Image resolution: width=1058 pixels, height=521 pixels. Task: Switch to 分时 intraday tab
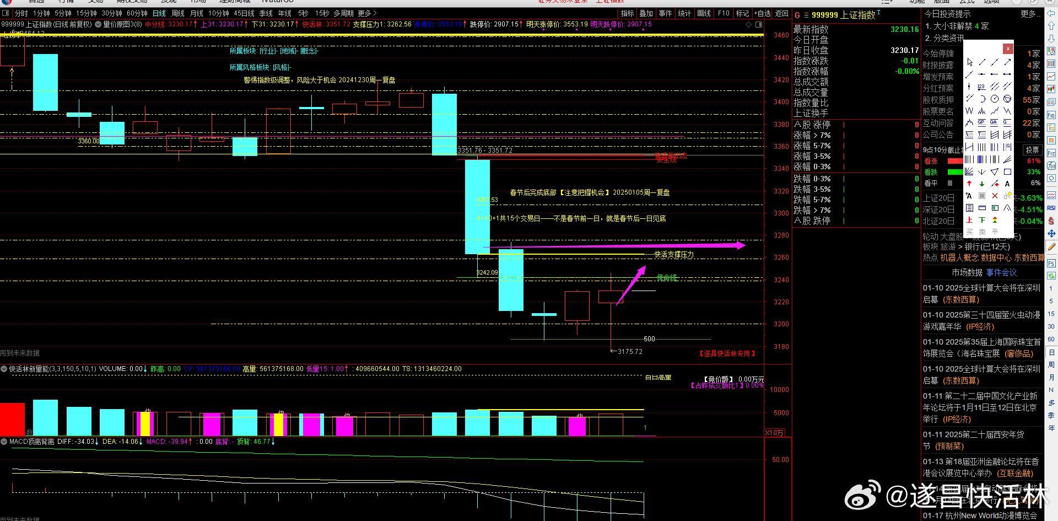coord(21,13)
